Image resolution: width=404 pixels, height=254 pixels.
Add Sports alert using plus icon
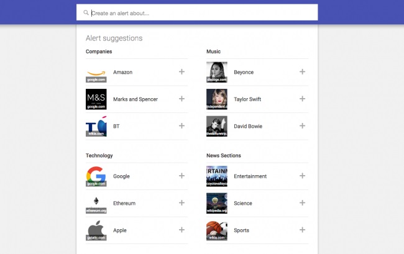coord(302,230)
